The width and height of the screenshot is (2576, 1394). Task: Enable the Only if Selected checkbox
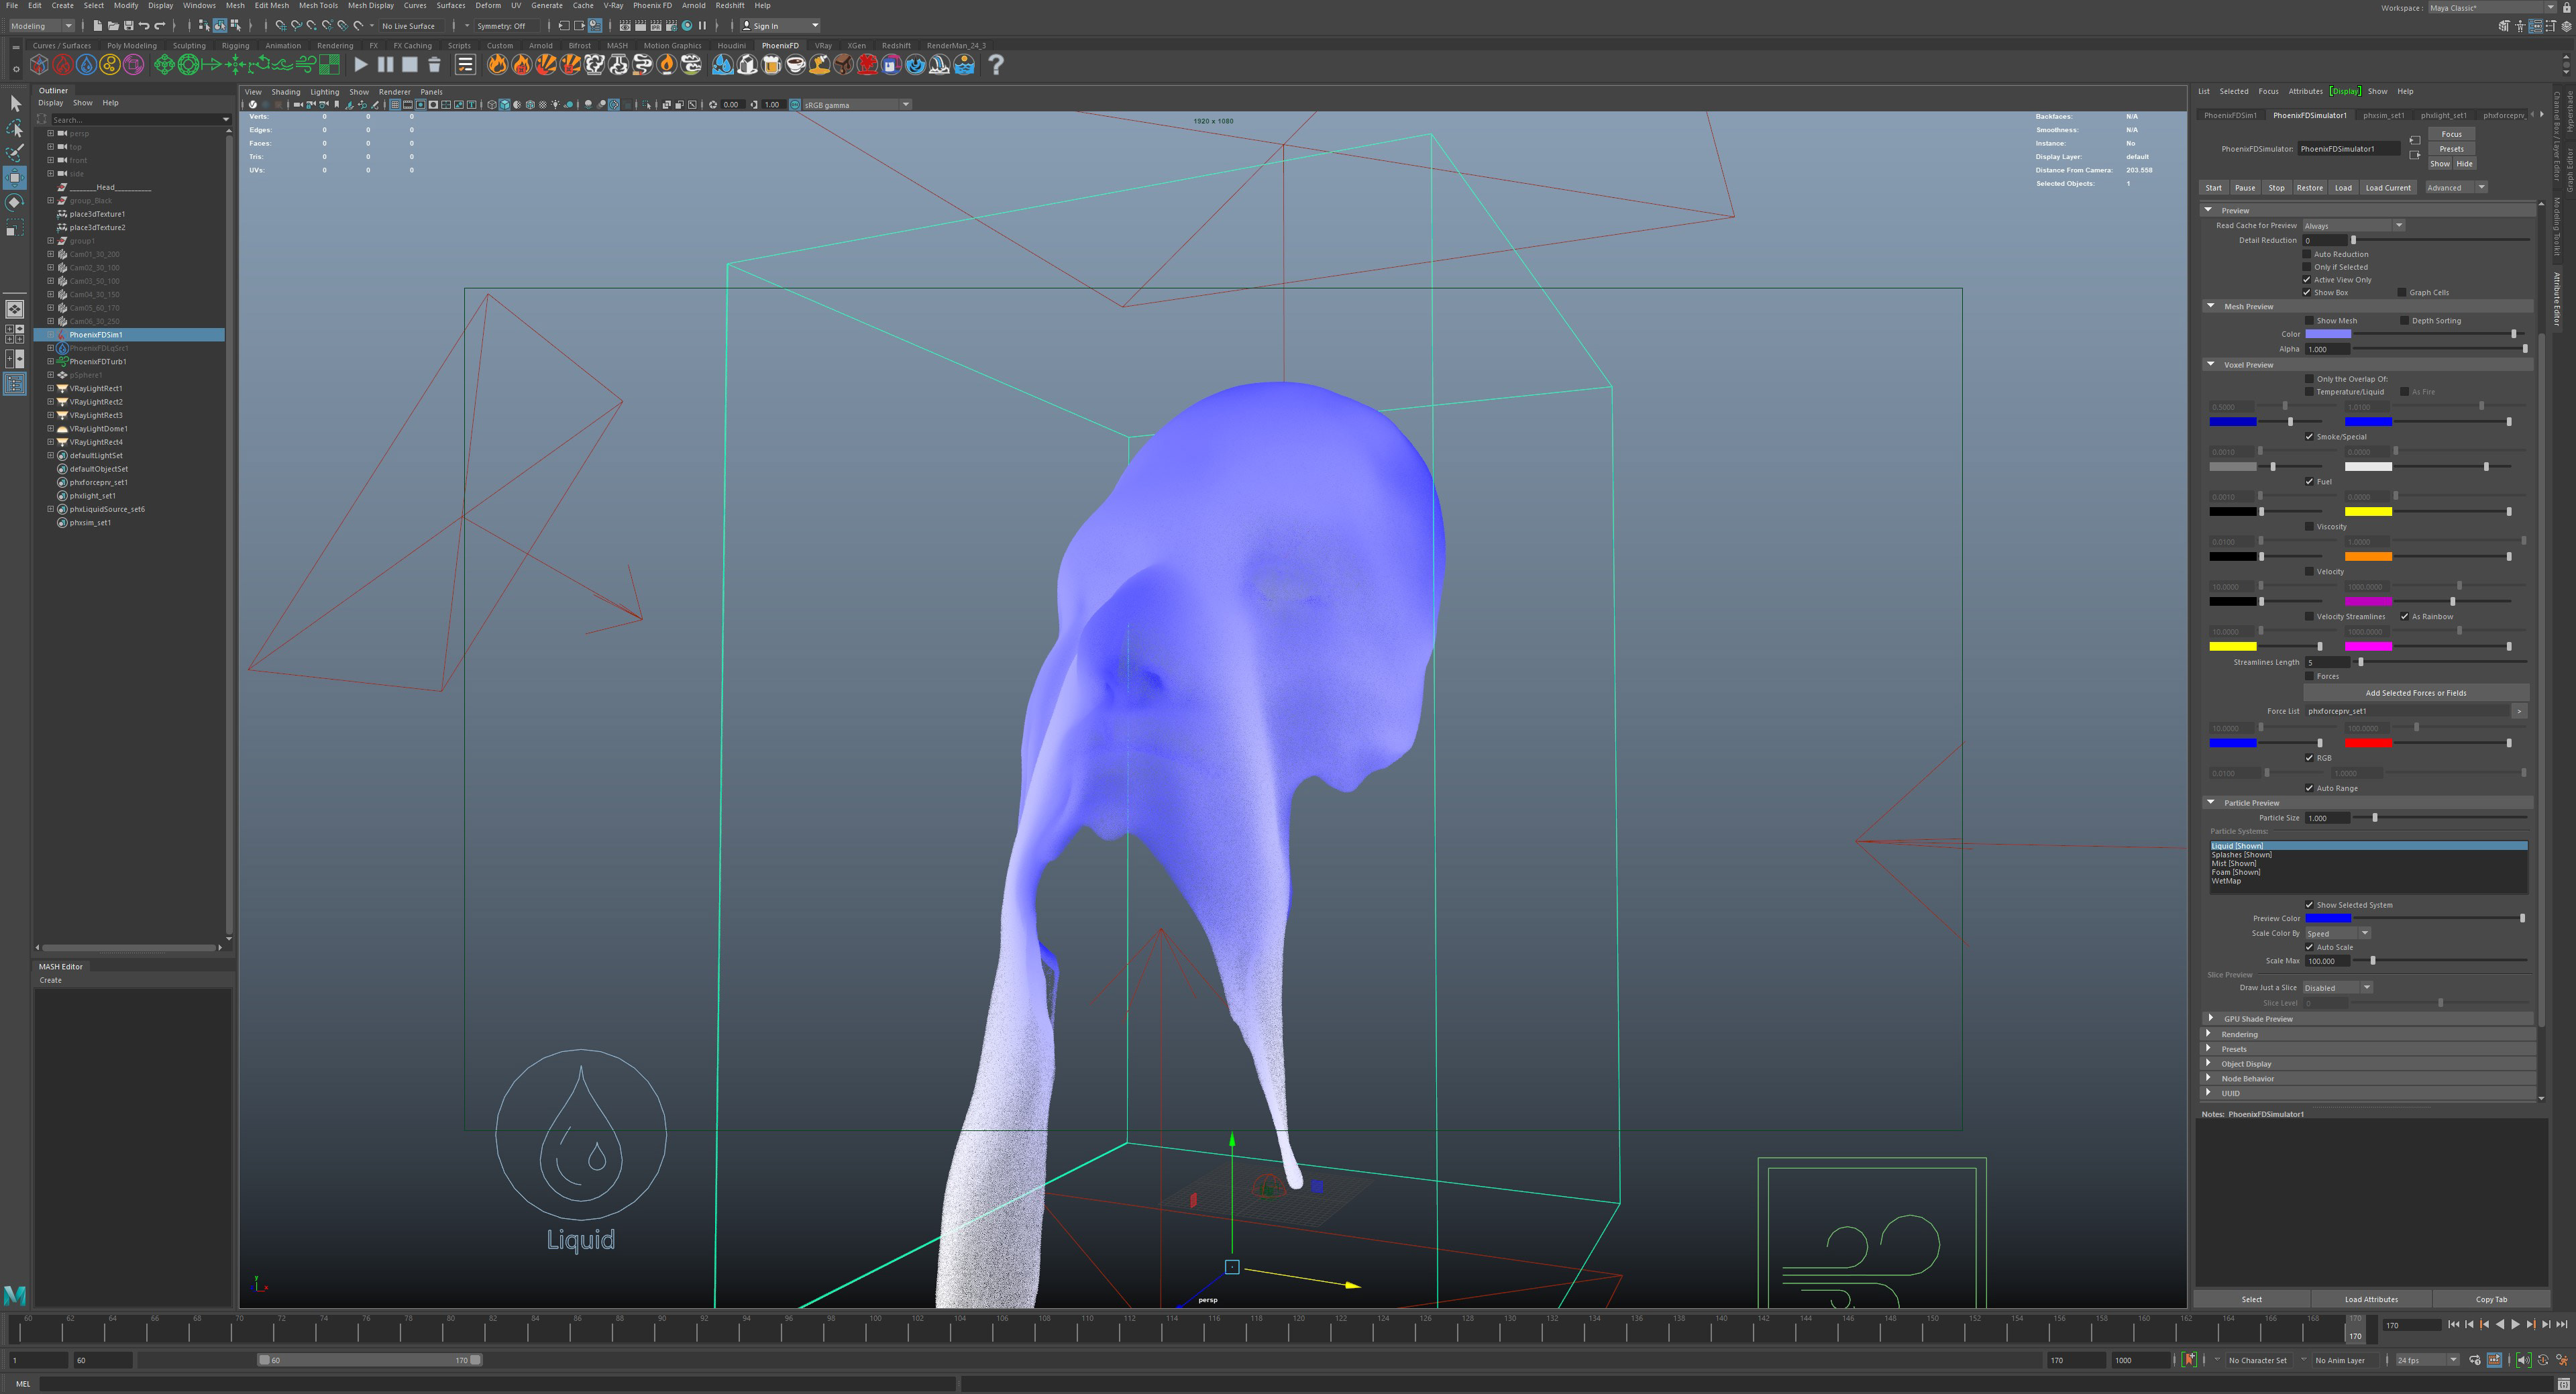(x=2307, y=267)
